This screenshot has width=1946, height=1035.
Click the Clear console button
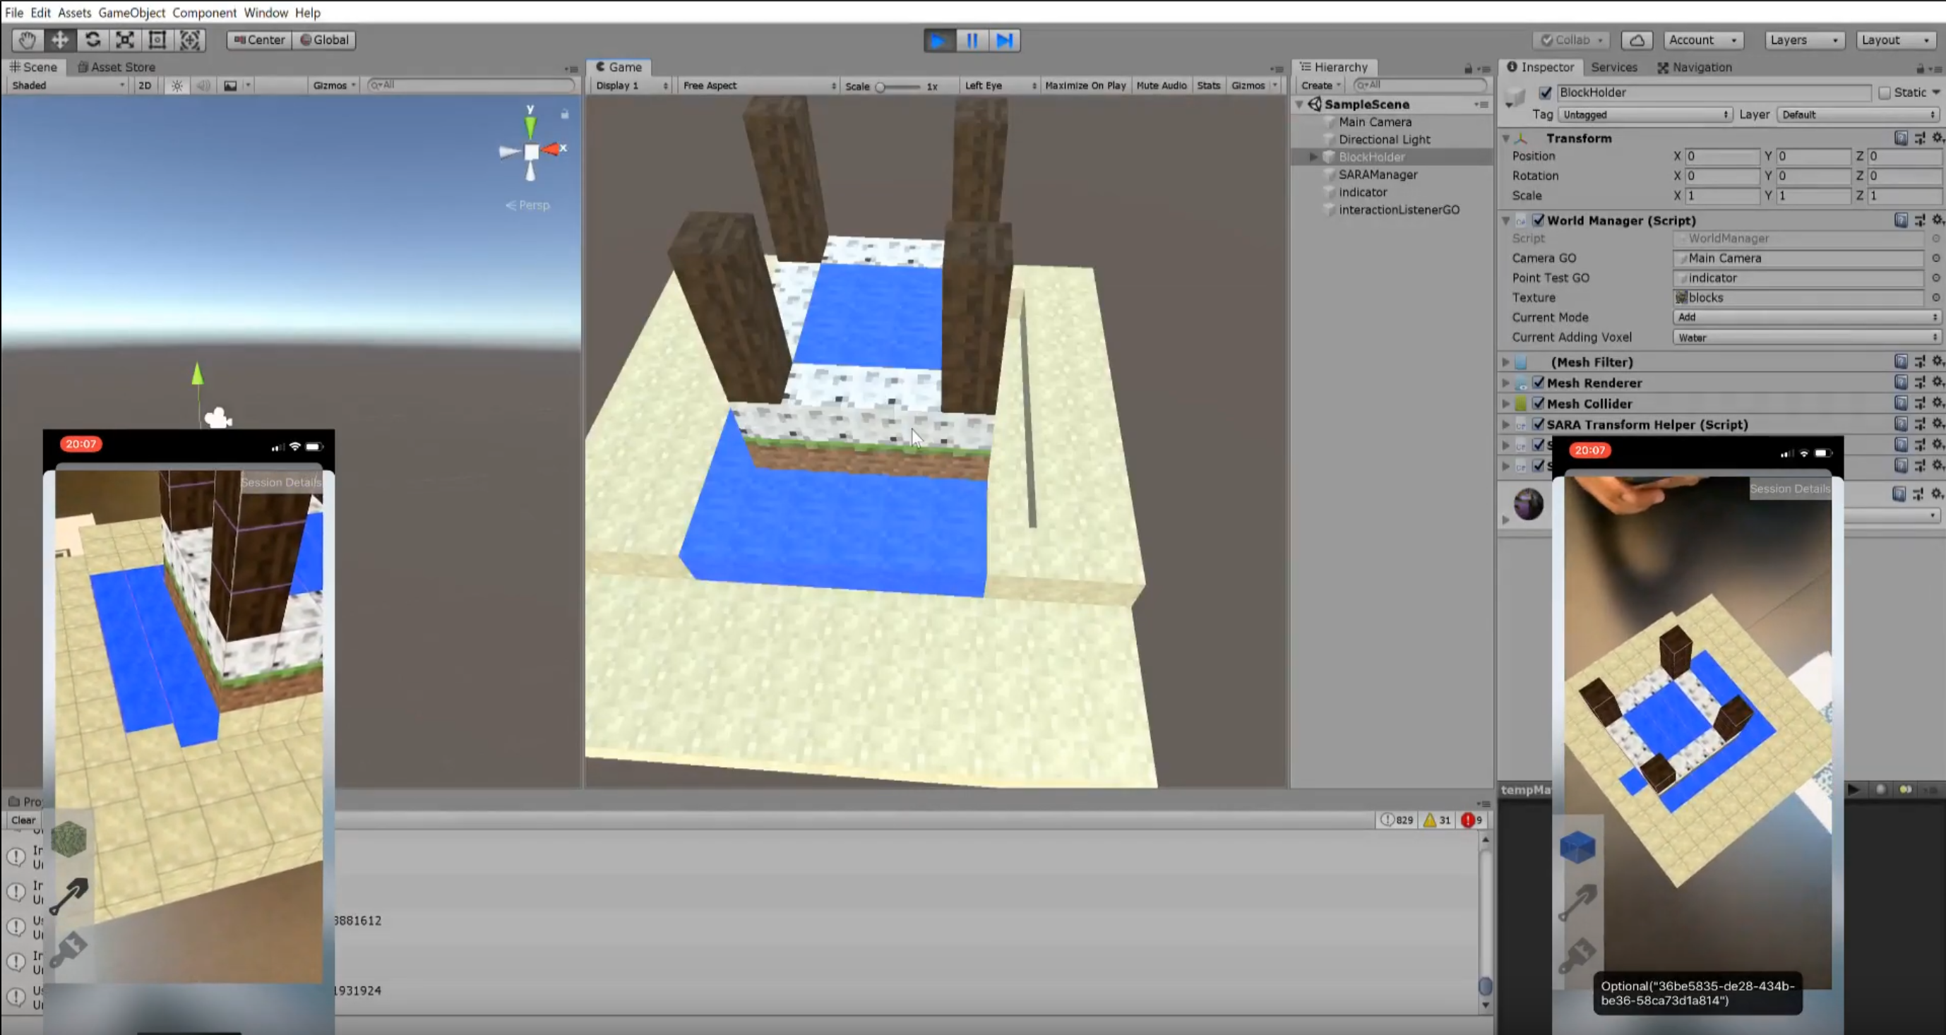click(23, 820)
